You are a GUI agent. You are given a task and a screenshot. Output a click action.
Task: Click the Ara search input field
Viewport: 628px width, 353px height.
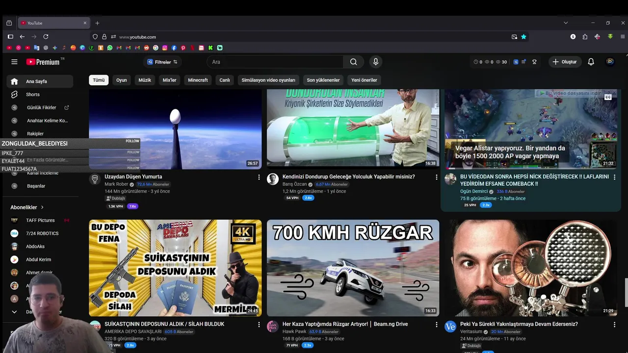pos(275,62)
